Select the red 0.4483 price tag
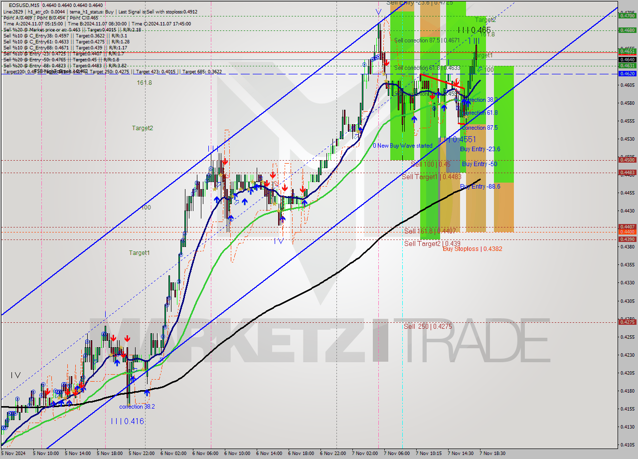 point(627,173)
